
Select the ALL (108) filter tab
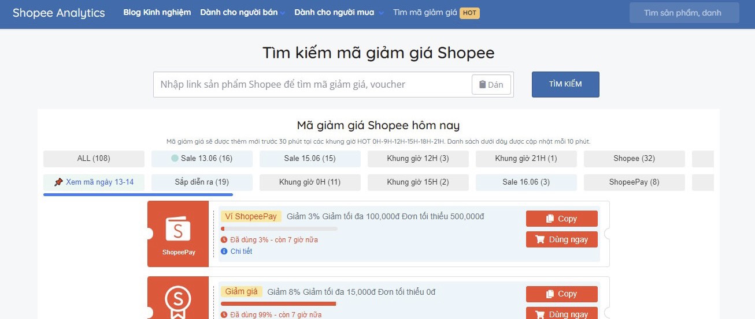coord(94,159)
